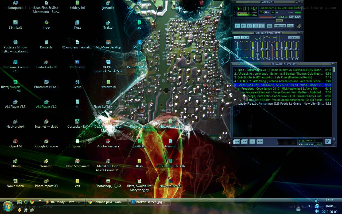Select the Adobe Reader 9 desktop icon
This screenshot has height=214, width=342.
pos(108,143)
